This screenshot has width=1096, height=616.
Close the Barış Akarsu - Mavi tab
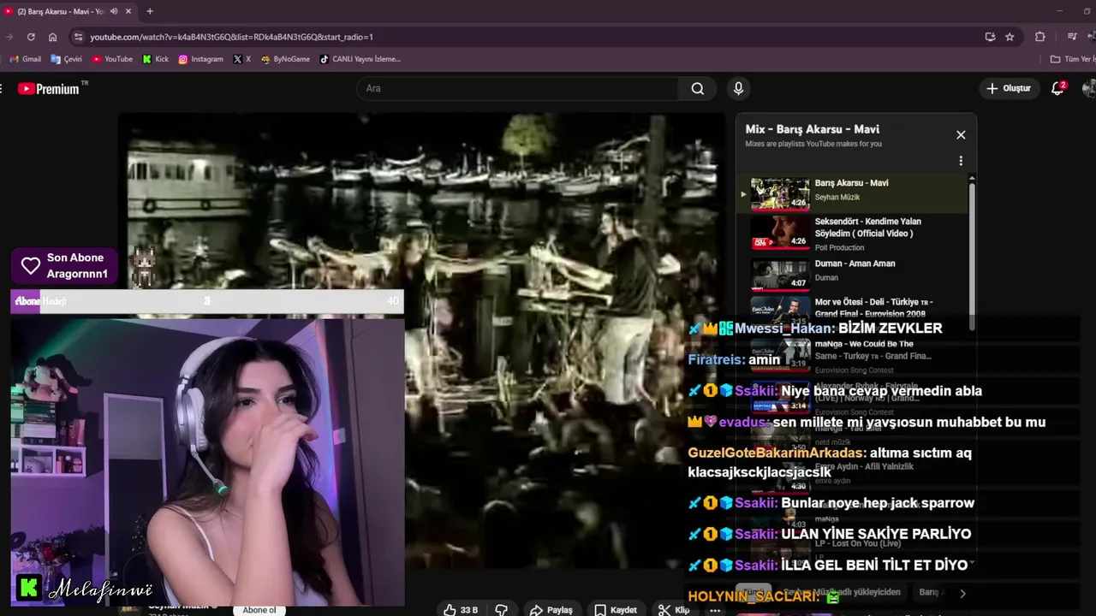click(x=128, y=11)
